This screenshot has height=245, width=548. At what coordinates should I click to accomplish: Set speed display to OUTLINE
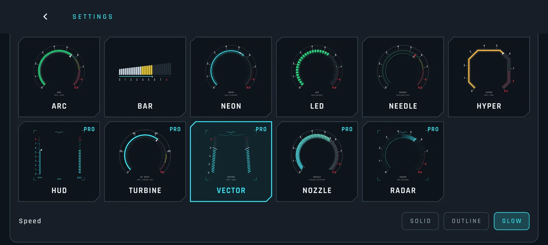point(466,221)
